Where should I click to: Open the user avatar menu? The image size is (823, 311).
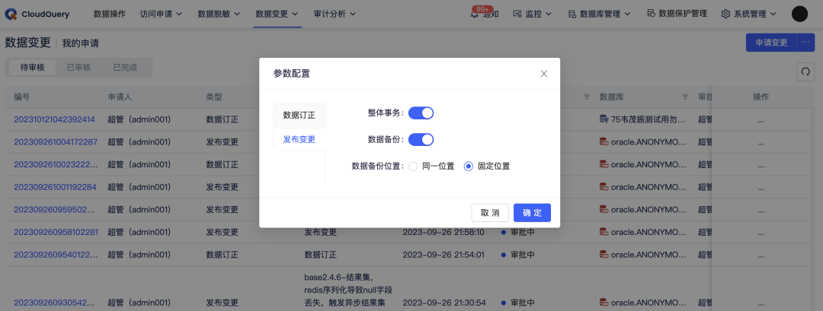tap(799, 14)
